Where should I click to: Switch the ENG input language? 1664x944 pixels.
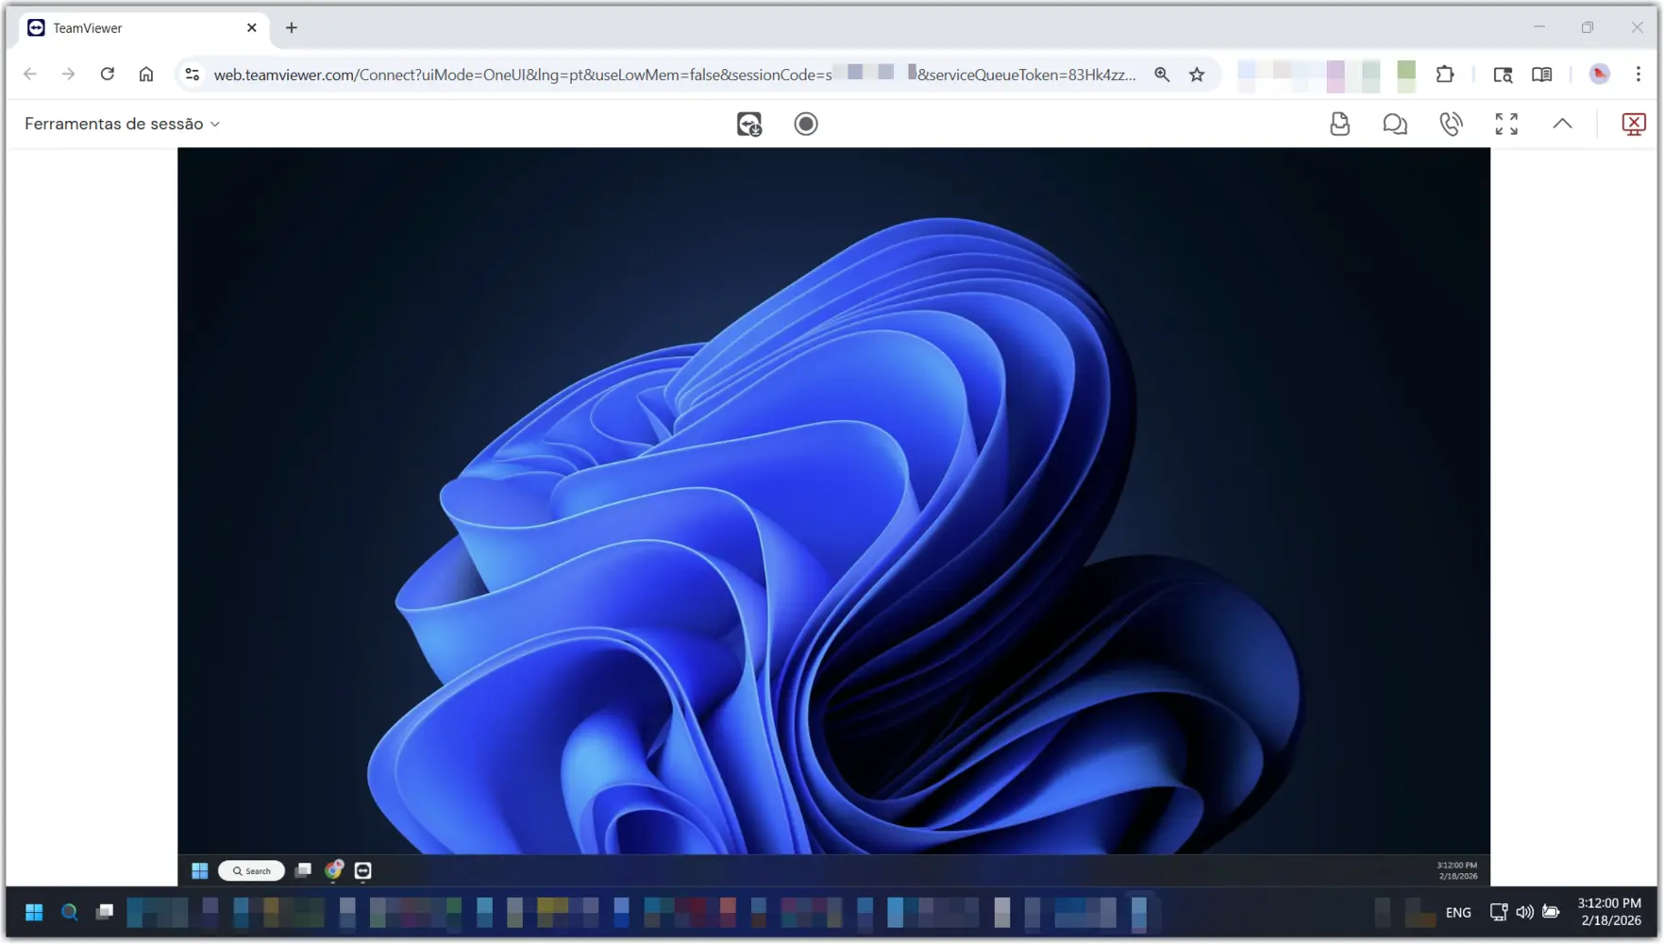click(x=1458, y=912)
